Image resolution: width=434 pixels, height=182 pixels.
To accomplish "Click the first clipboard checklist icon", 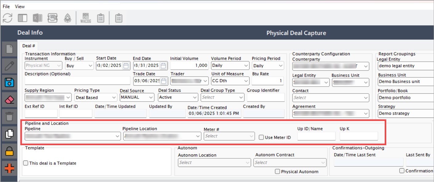I will coord(101,18).
